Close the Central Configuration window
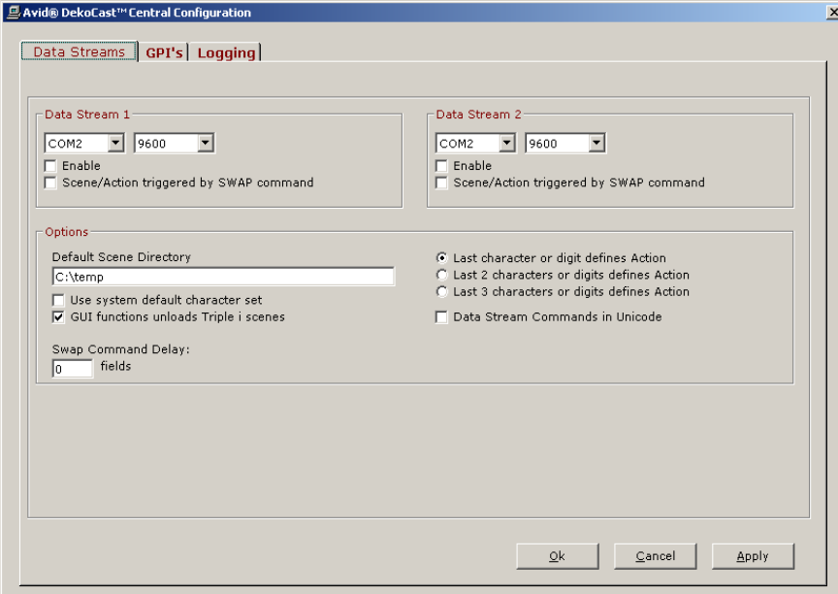The width and height of the screenshot is (838, 594). coord(832,13)
